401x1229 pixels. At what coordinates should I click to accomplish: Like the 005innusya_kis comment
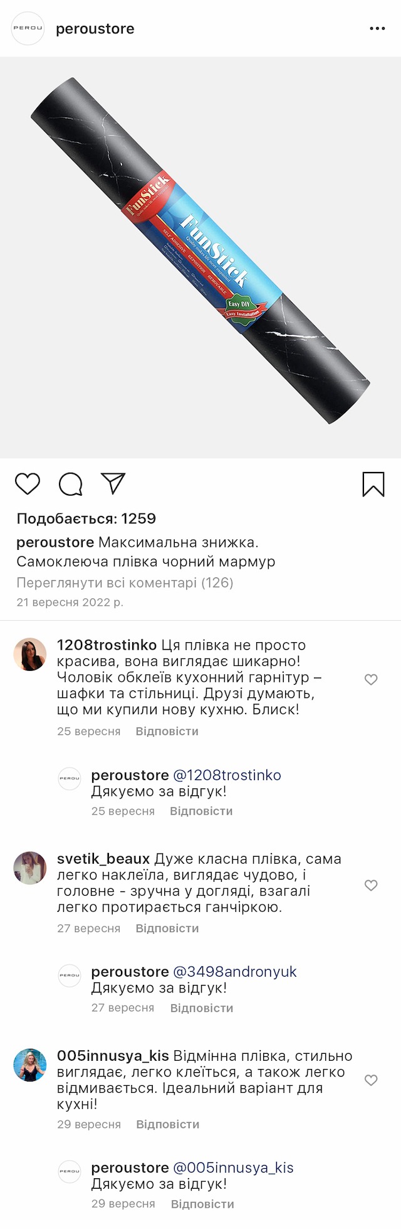tap(371, 1080)
